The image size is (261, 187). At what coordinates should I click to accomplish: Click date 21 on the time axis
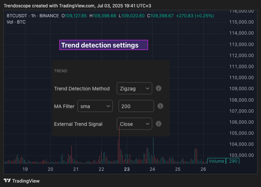click(x=76, y=169)
